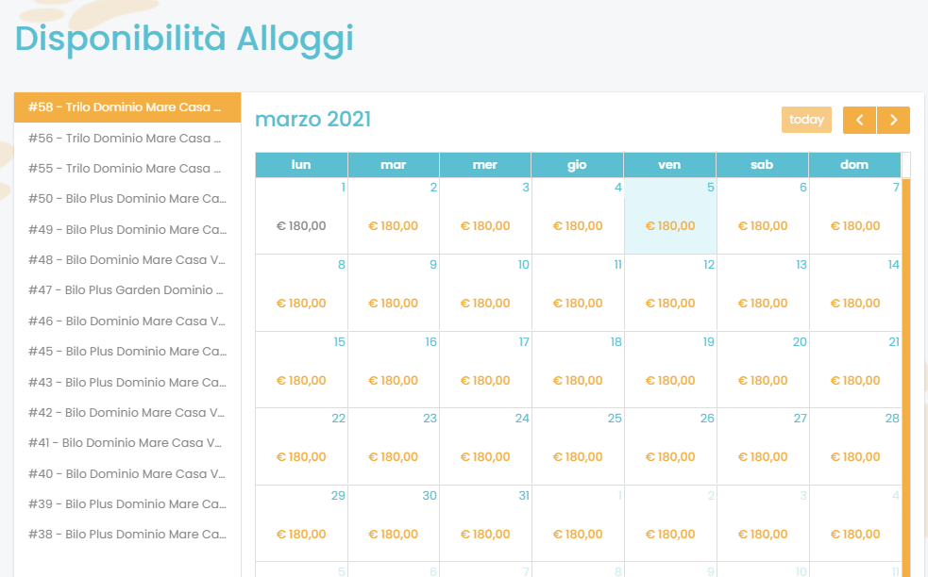Choose March 20 in the calendar
The image size is (928, 577).
pos(762,370)
